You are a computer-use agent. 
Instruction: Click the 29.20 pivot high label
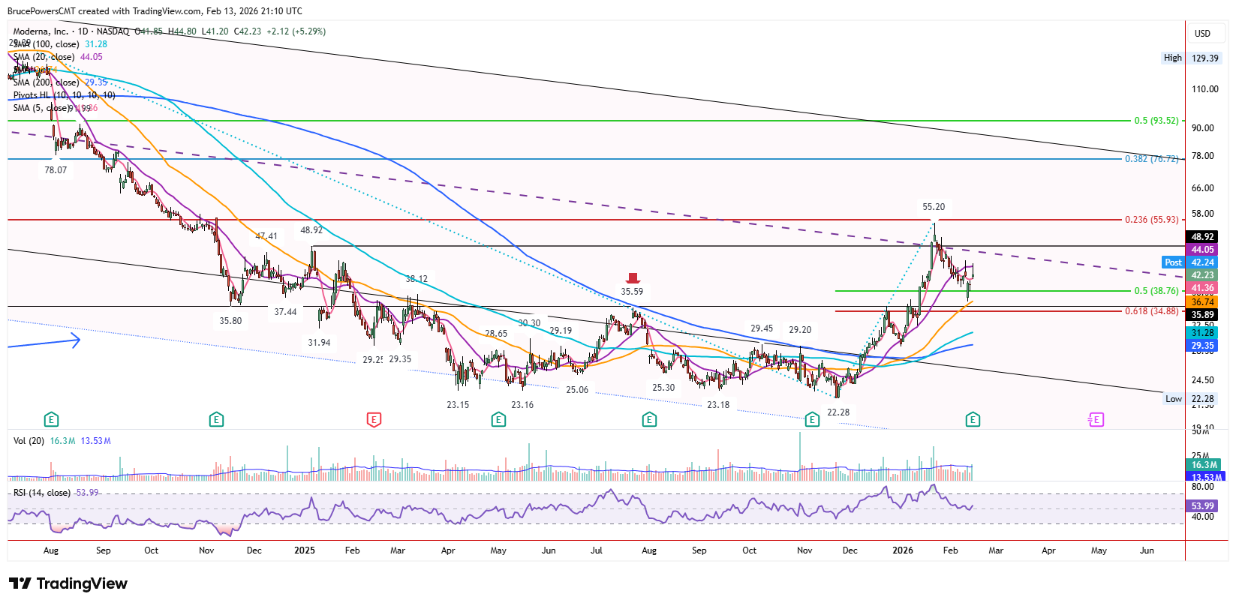(800, 330)
